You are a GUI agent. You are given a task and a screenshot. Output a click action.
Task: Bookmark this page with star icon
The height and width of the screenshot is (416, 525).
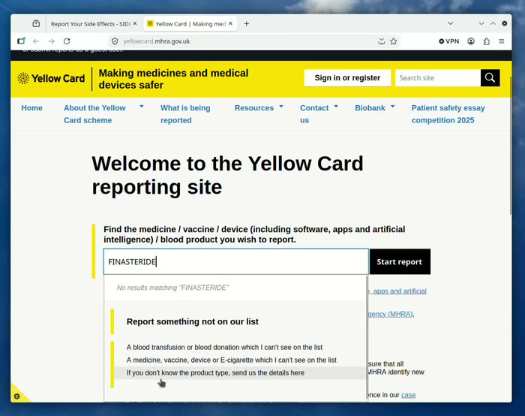[394, 41]
